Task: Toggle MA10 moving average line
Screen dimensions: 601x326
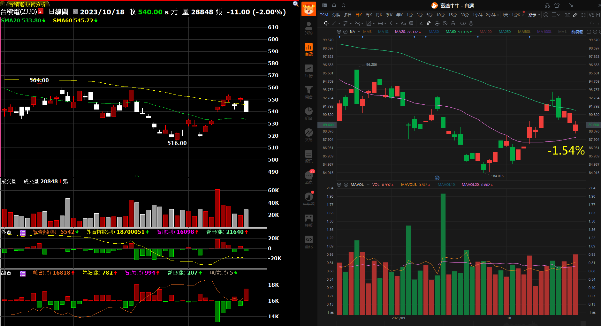Action: click(384, 32)
